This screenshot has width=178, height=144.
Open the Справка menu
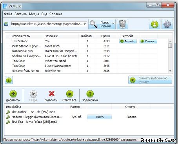click(x=56, y=14)
